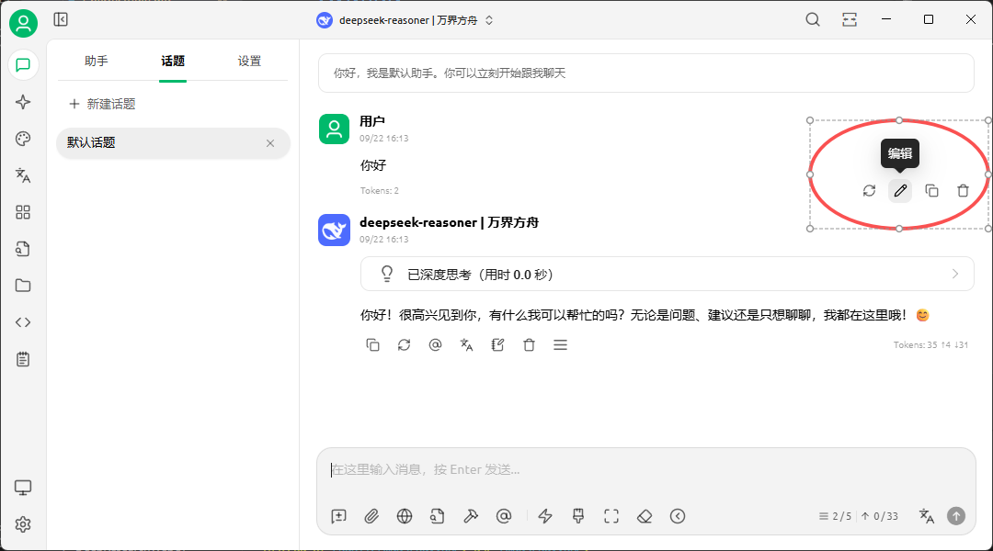The width and height of the screenshot is (993, 551).
Task: Toggle expanded input box with fullscreen icon
Action: pos(611,516)
